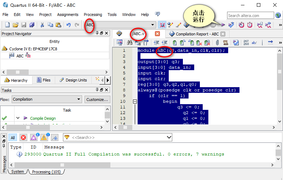Copy selection using the Copy icon
283x180 pixels.
50,25
